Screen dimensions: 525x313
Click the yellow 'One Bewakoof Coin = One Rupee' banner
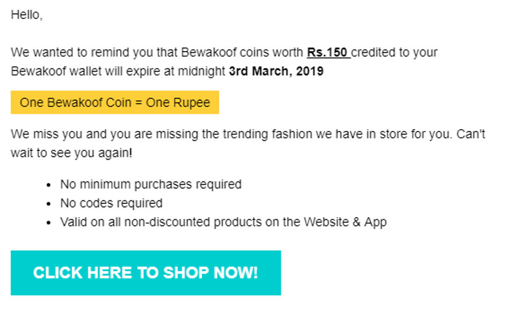(x=115, y=103)
